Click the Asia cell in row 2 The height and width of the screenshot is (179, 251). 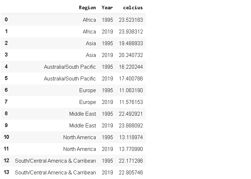(x=91, y=43)
